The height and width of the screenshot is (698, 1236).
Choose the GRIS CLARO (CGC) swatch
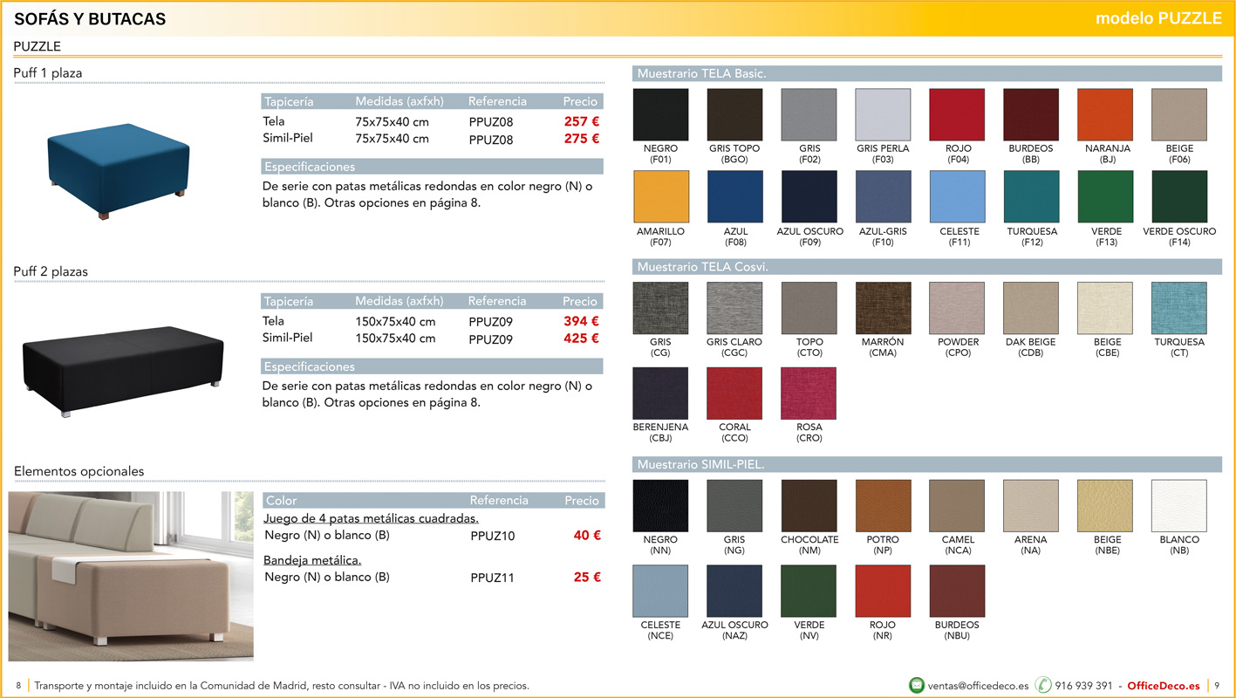(734, 308)
